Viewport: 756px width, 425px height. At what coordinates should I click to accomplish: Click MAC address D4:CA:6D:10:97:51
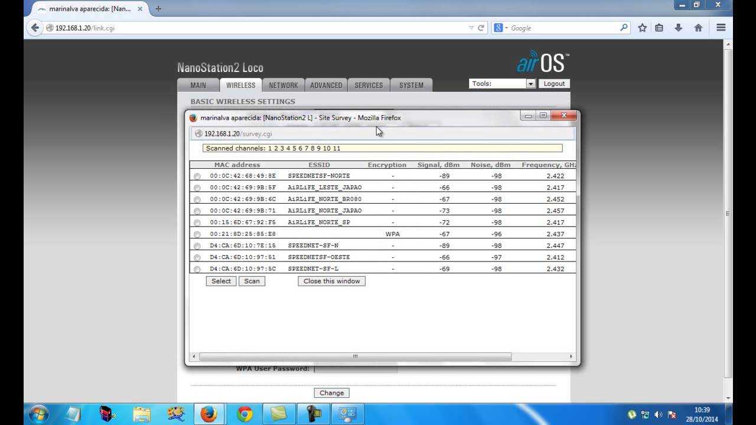(x=243, y=257)
